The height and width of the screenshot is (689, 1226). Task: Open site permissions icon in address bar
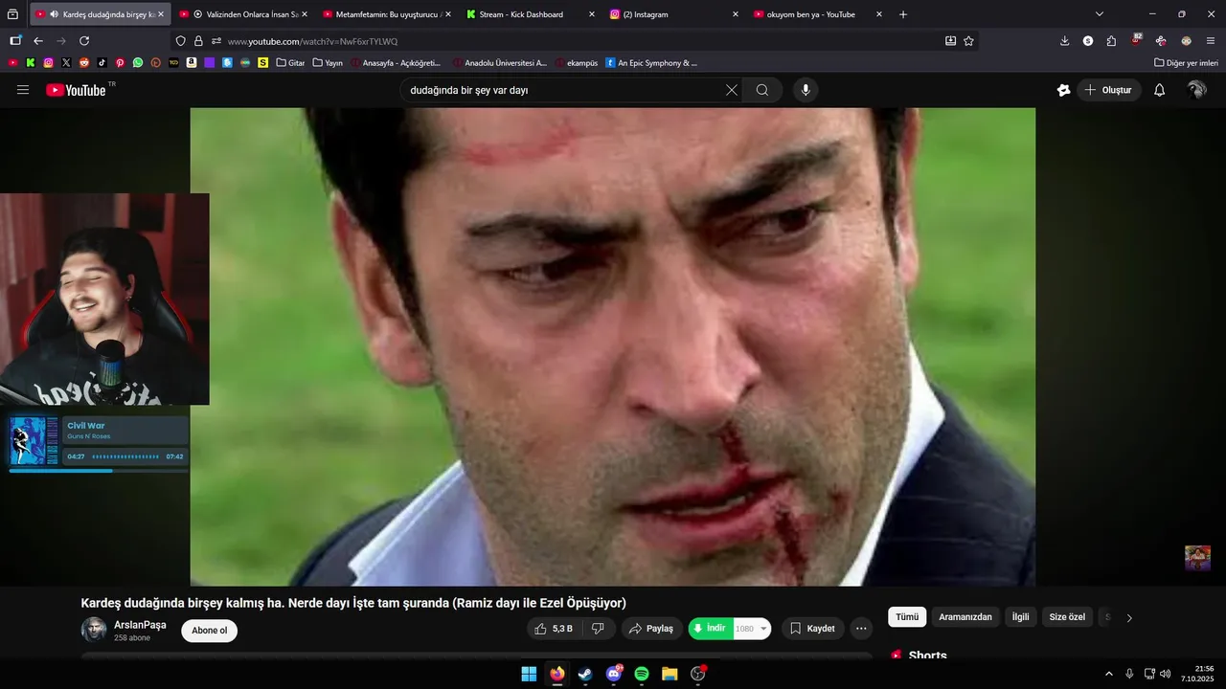pos(216,41)
